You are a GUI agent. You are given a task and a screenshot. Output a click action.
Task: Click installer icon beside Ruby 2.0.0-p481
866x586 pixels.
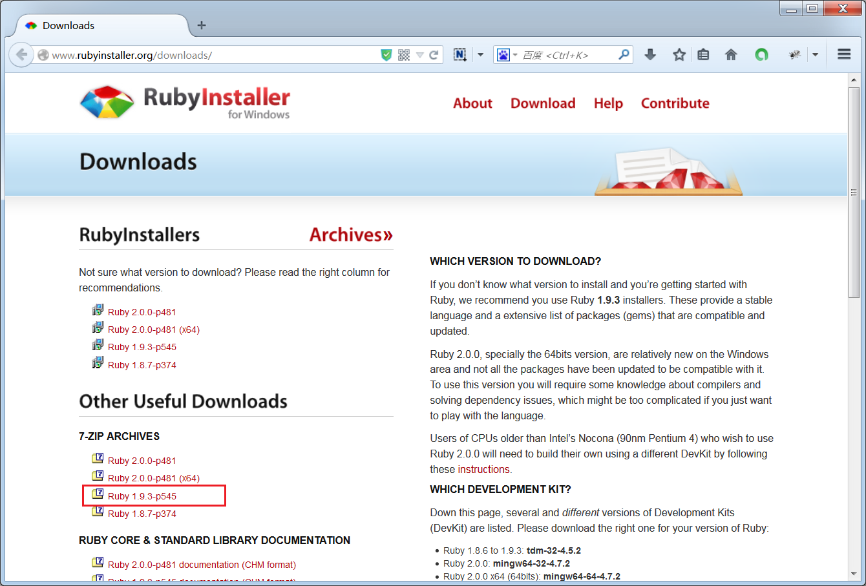tap(98, 310)
